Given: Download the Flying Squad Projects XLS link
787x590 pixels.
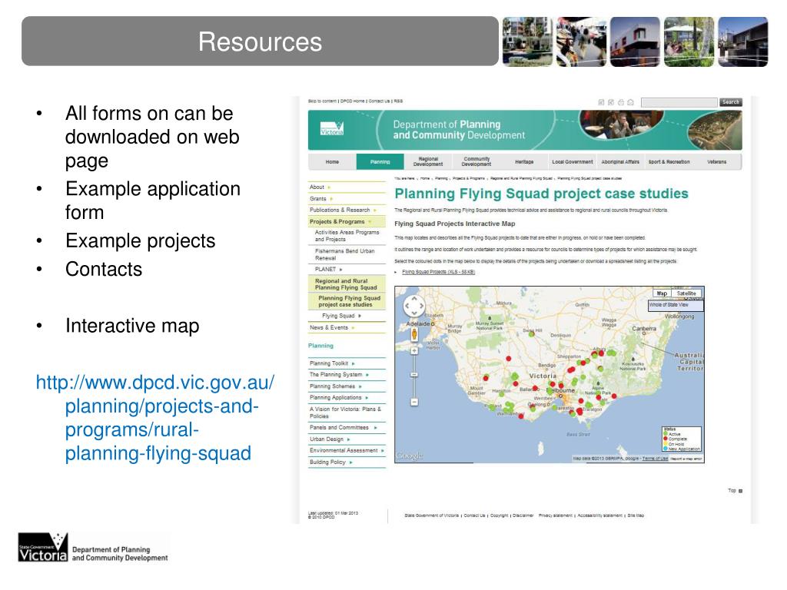Looking at the screenshot, I should point(438,272).
